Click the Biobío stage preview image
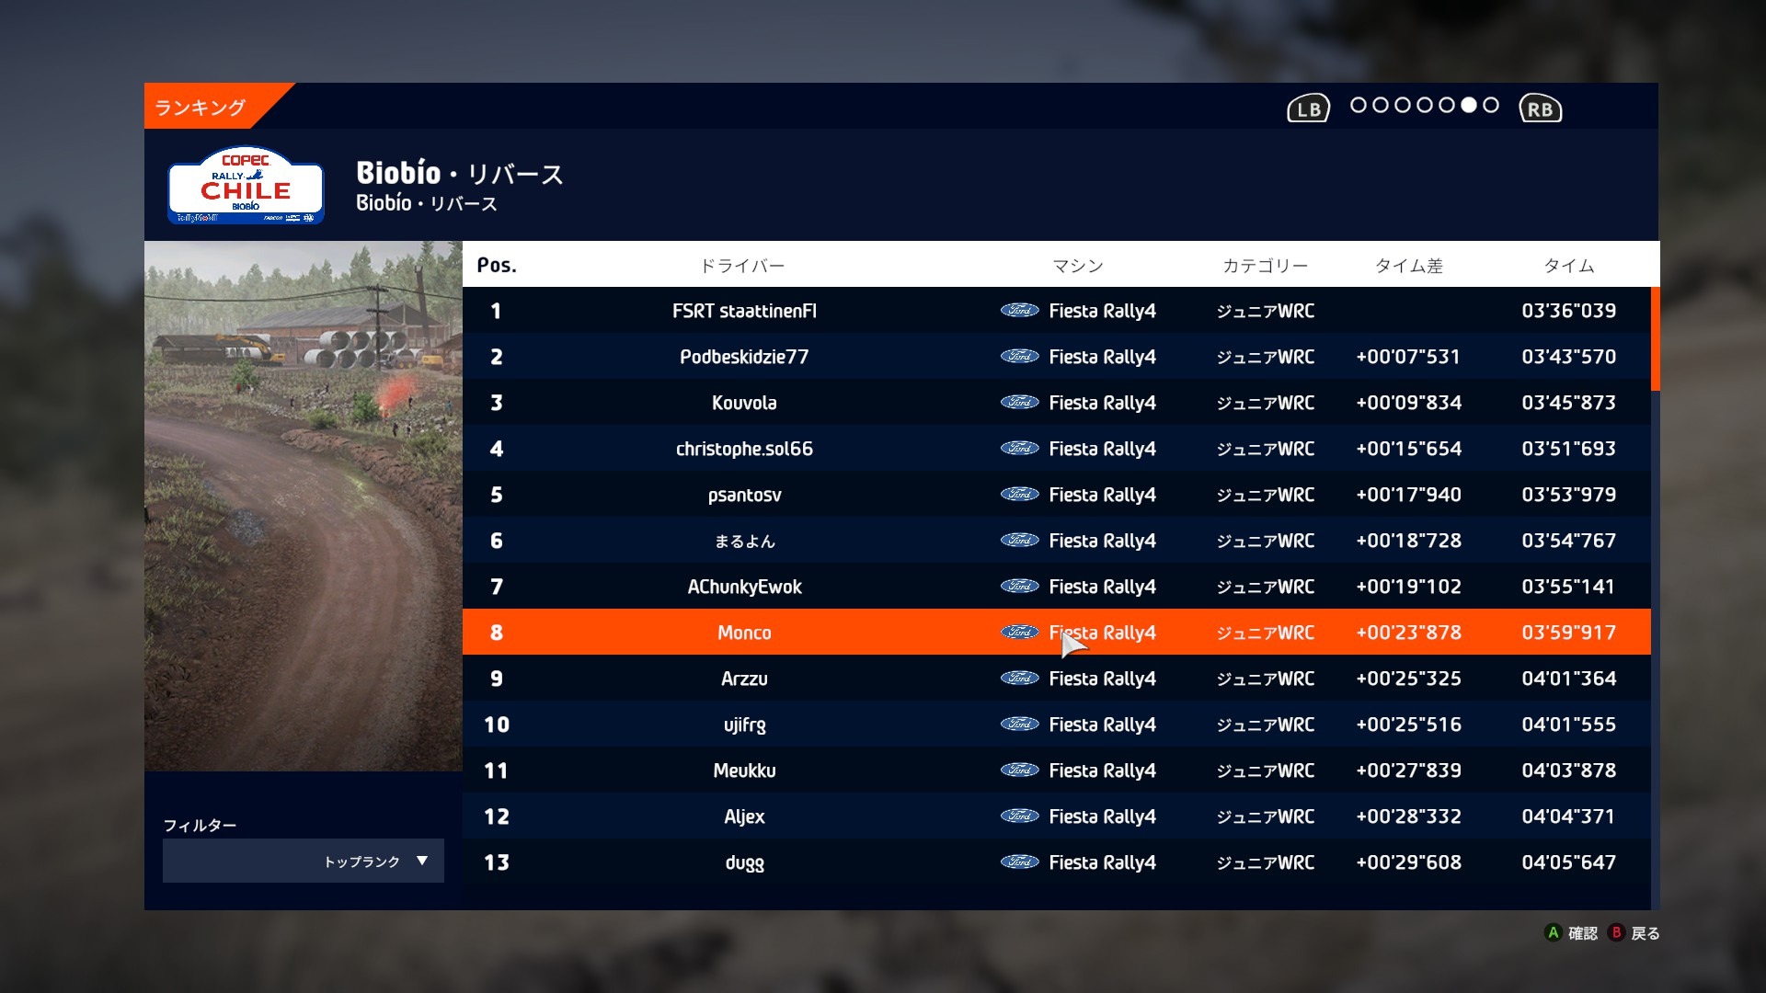Screen dimensions: 1766x993 coord(304,506)
